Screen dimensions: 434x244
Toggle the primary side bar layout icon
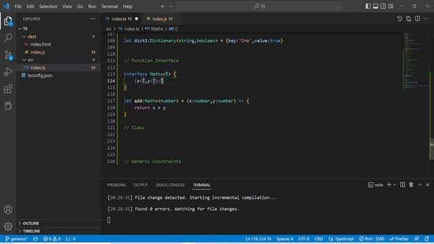(368, 6)
